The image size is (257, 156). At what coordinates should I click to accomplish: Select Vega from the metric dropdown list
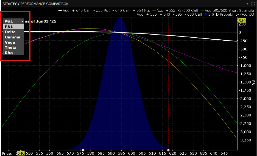13,43
